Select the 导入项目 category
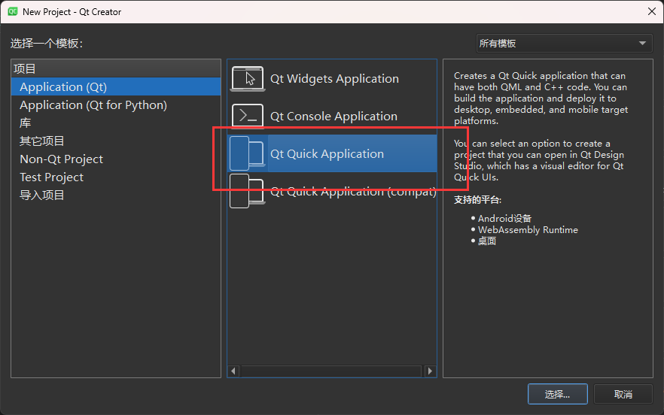Viewport: 664px width, 415px height. [x=116, y=195]
